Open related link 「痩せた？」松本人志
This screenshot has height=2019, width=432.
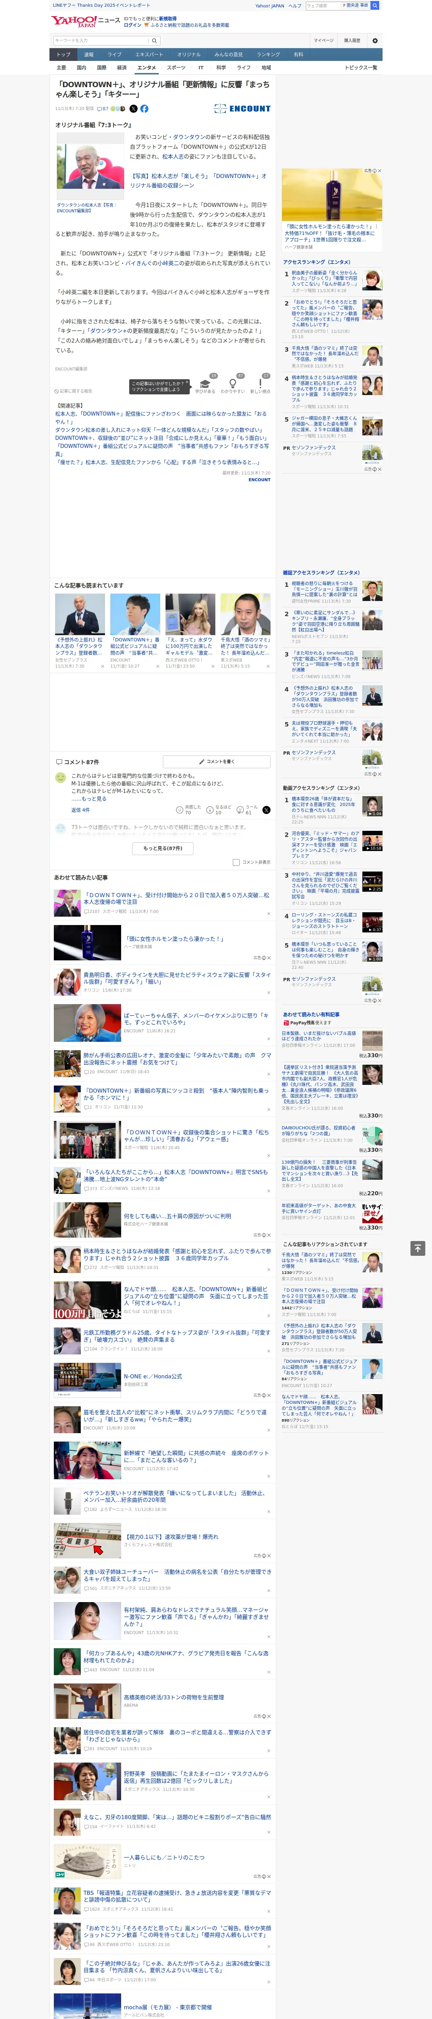coord(157,462)
